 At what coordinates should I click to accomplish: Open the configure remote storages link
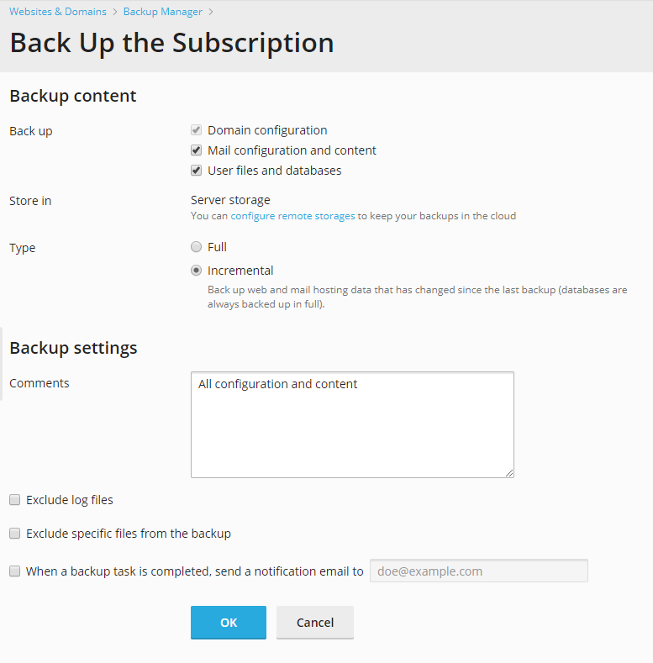292,216
